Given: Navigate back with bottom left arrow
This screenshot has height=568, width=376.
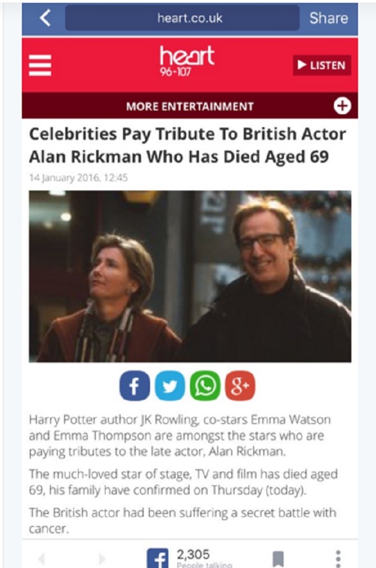Looking at the screenshot, I should pos(41,558).
